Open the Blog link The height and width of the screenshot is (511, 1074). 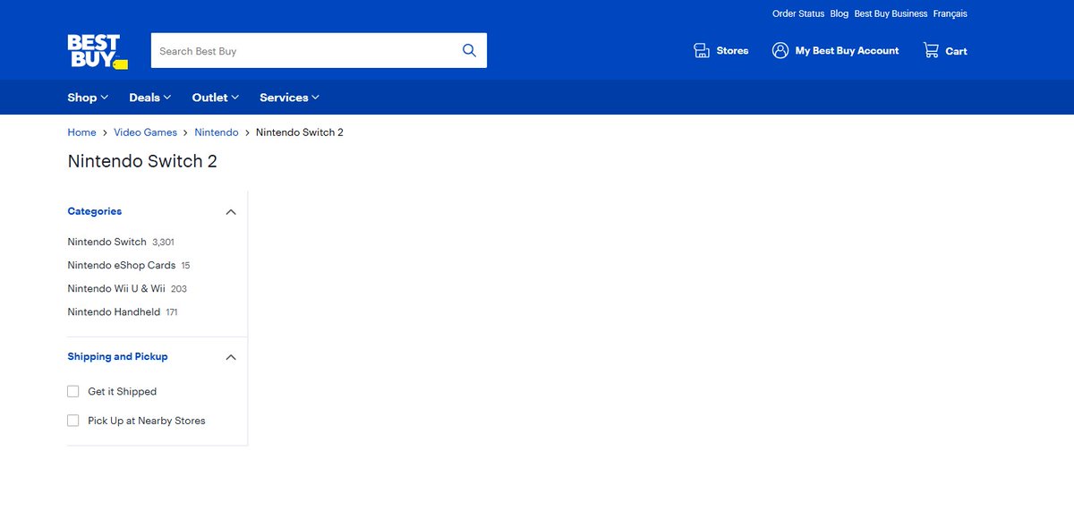(x=840, y=13)
